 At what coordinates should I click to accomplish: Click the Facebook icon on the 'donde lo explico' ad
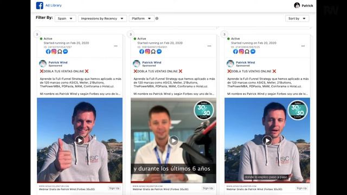(236, 51)
